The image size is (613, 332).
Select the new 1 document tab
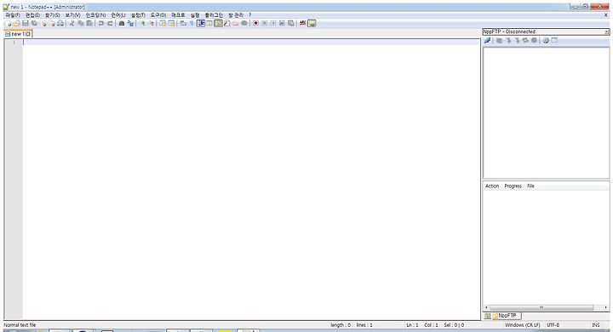(18, 34)
